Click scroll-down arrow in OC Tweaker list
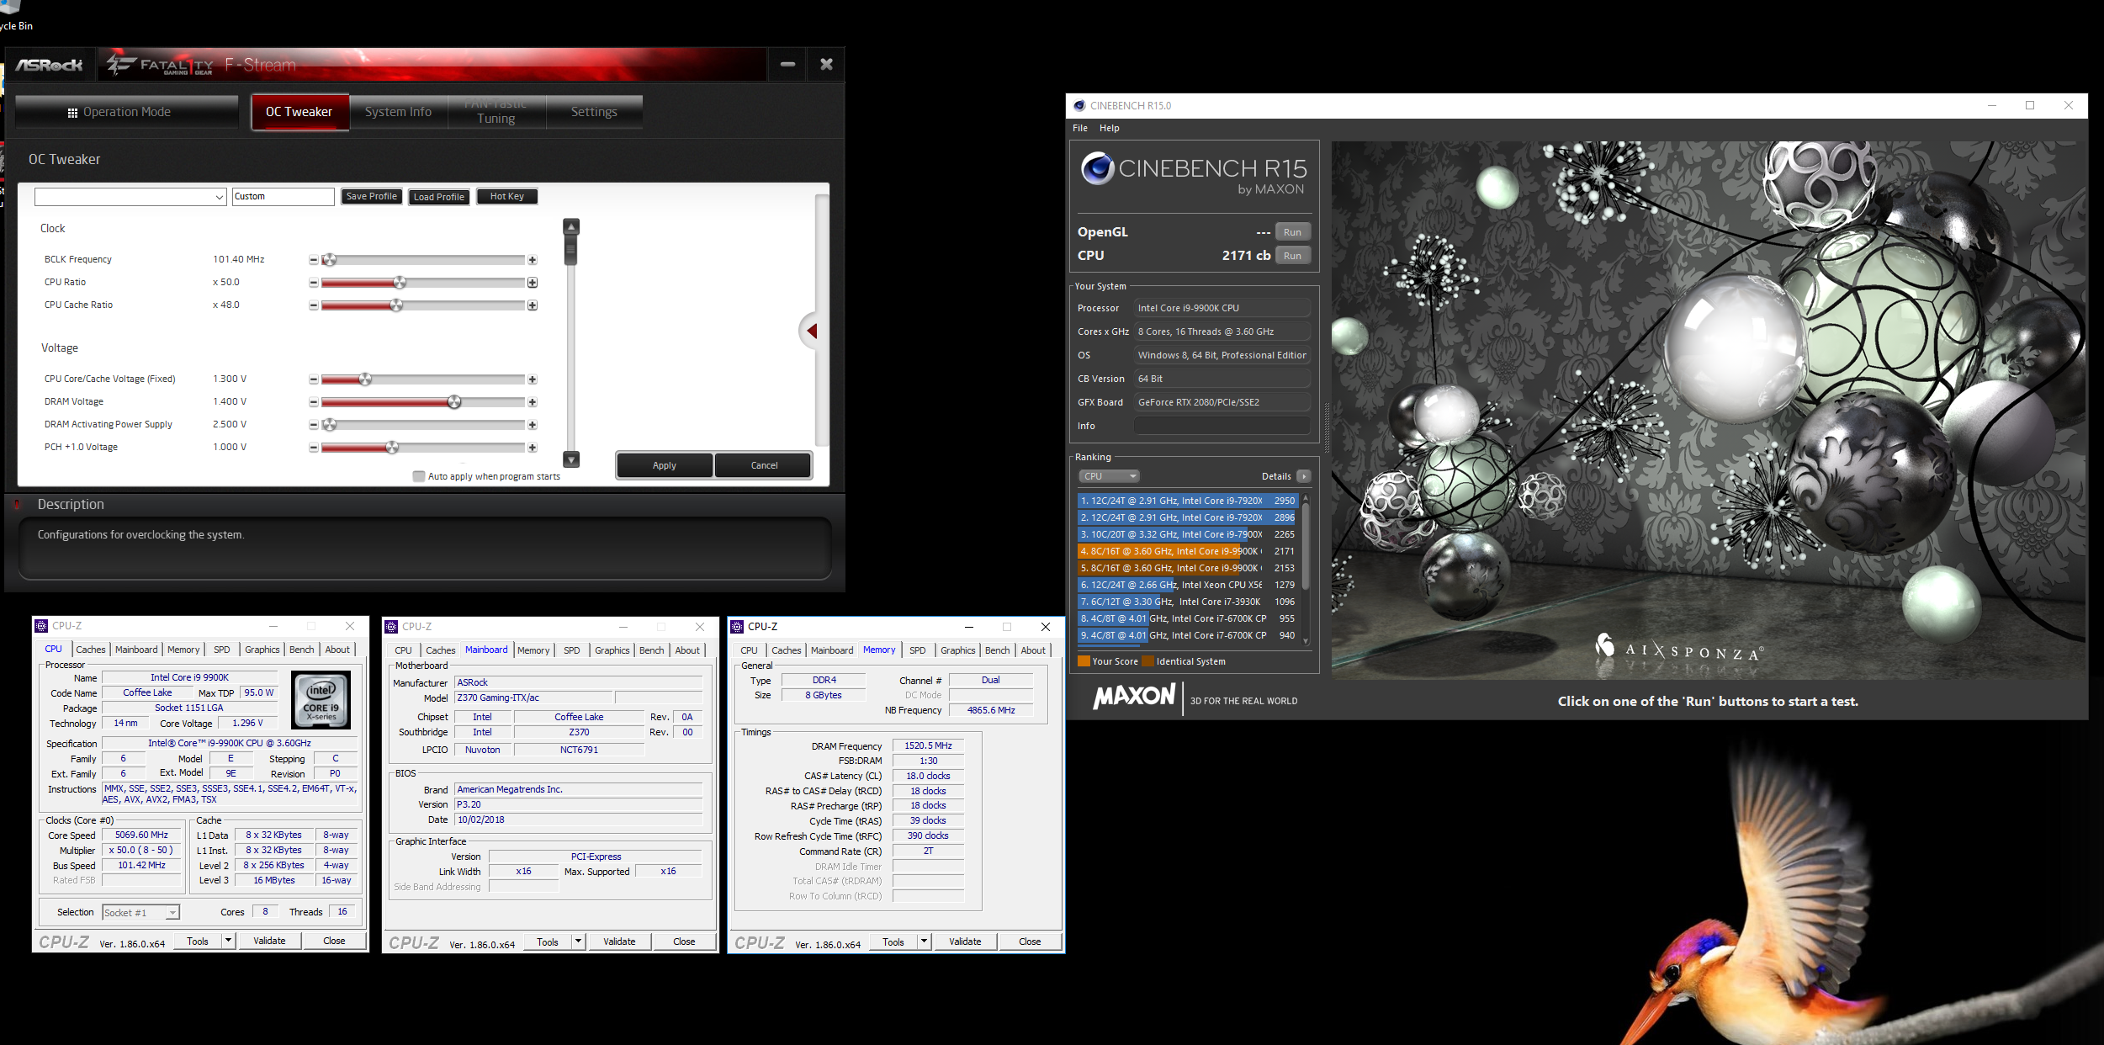Image resolution: width=2104 pixels, height=1045 pixels. 571,459
